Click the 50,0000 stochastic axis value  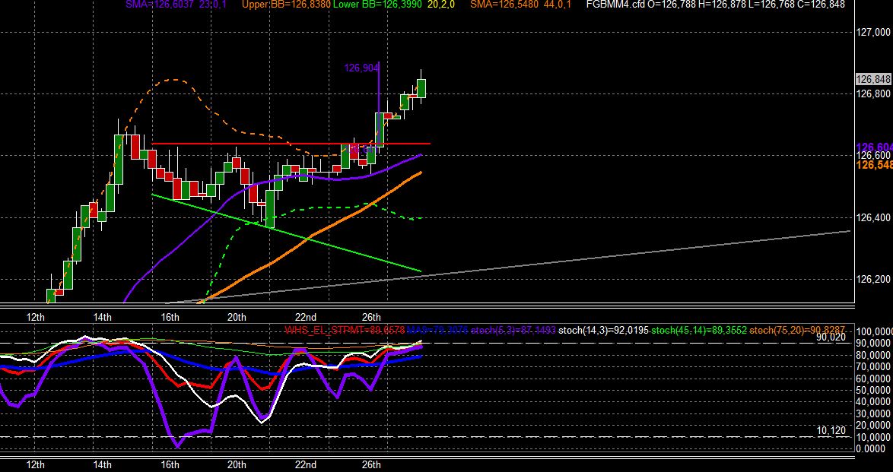[874, 390]
